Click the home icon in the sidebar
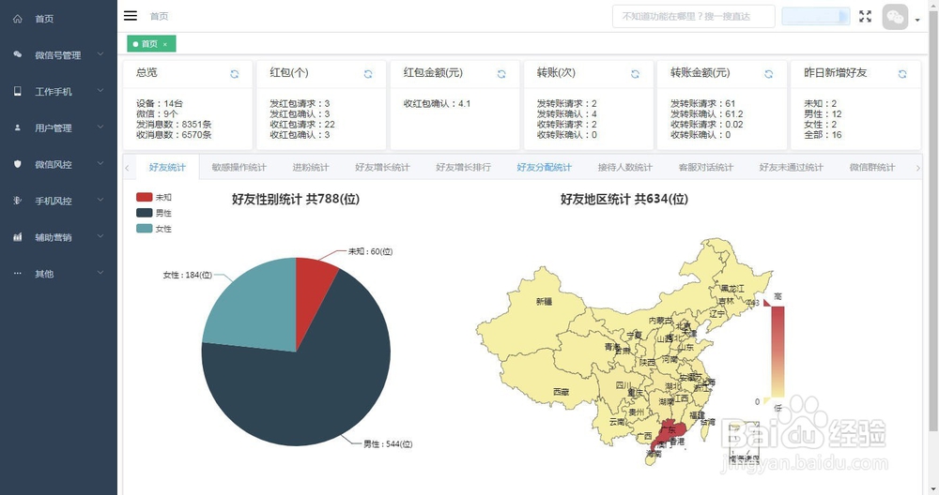939x495 pixels. (x=17, y=19)
